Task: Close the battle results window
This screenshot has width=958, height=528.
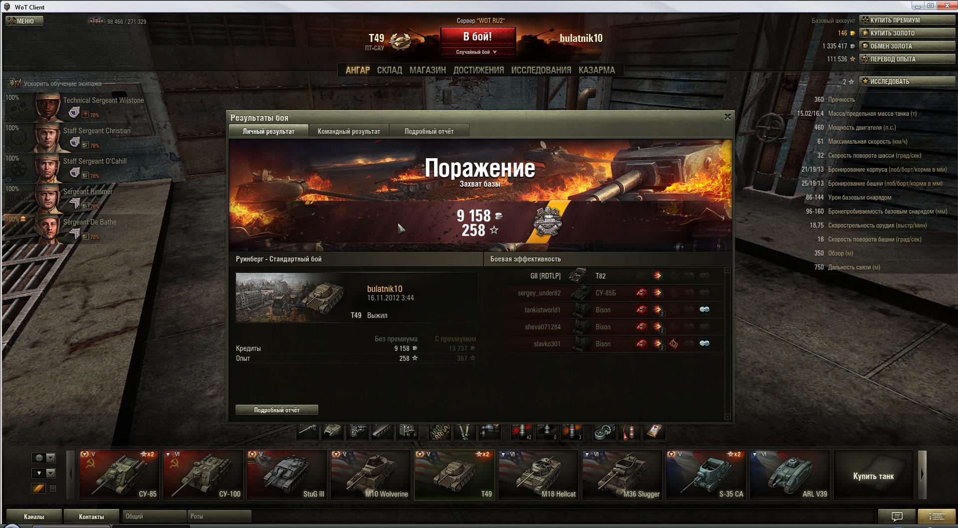Action: click(x=727, y=117)
